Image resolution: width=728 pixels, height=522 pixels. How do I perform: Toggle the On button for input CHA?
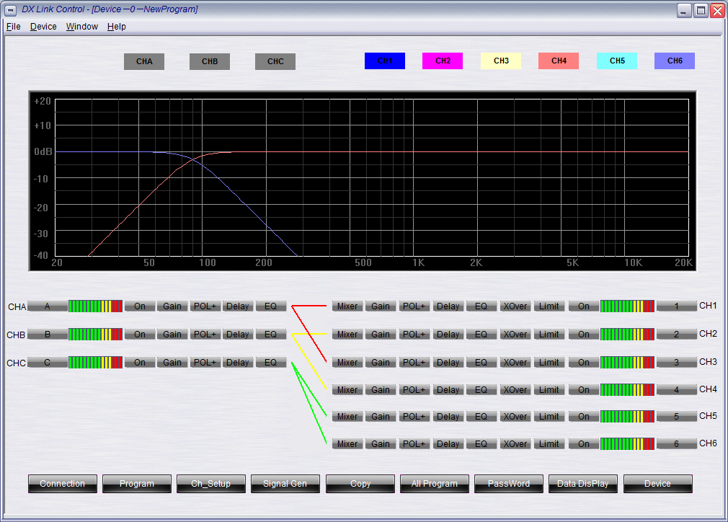click(x=140, y=306)
